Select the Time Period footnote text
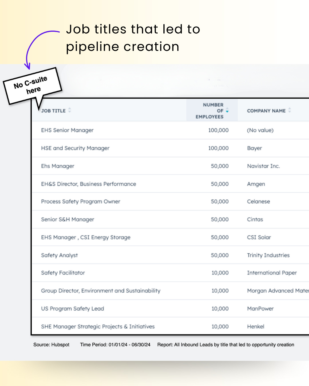This screenshot has height=386, width=309. coord(115,345)
